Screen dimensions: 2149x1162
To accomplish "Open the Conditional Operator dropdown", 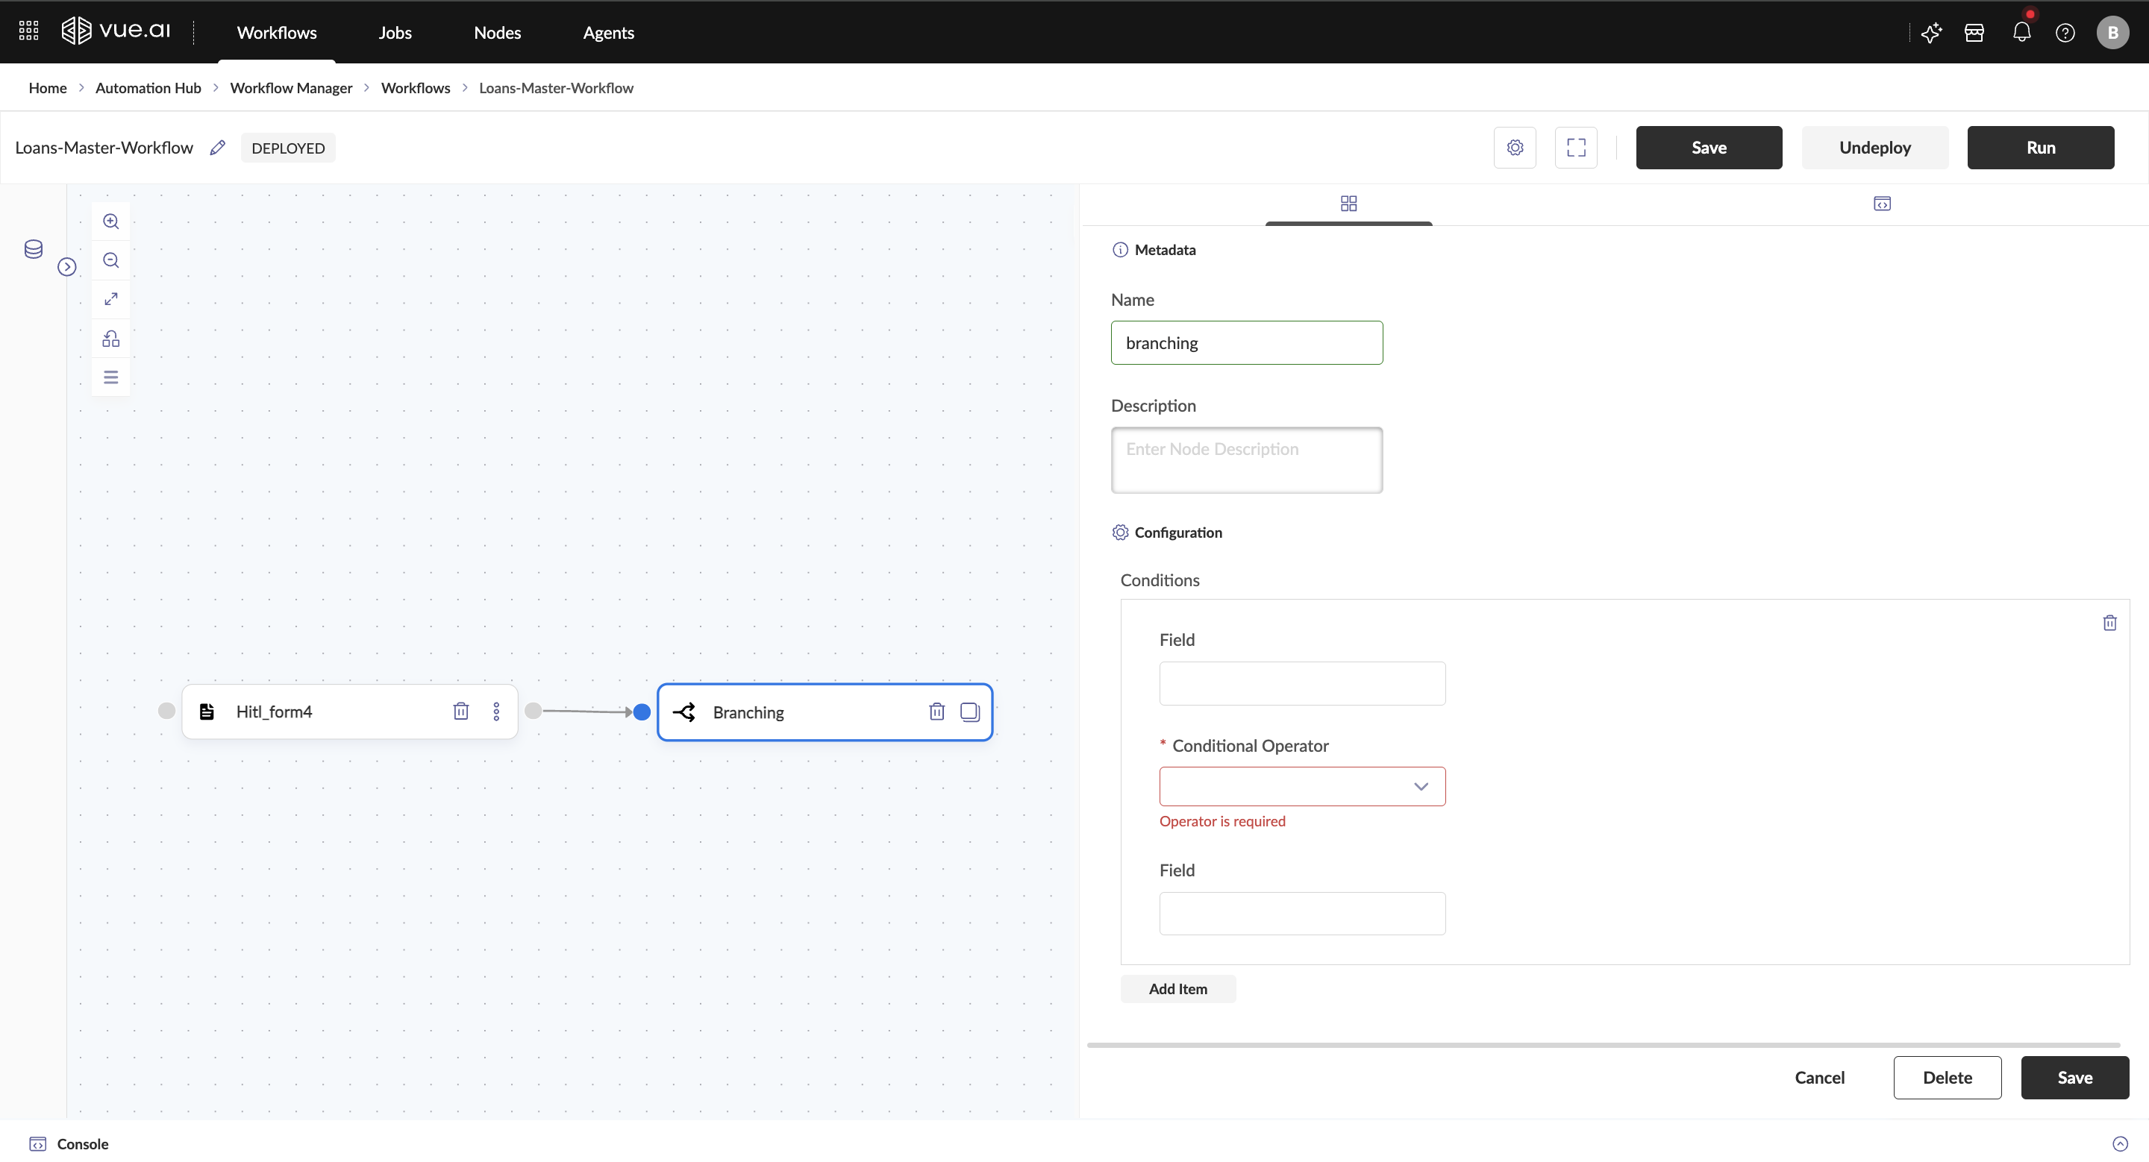I will click(x=1301, y=786).
